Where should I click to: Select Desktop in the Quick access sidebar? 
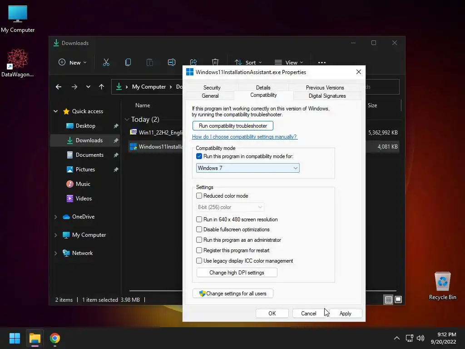85,126
